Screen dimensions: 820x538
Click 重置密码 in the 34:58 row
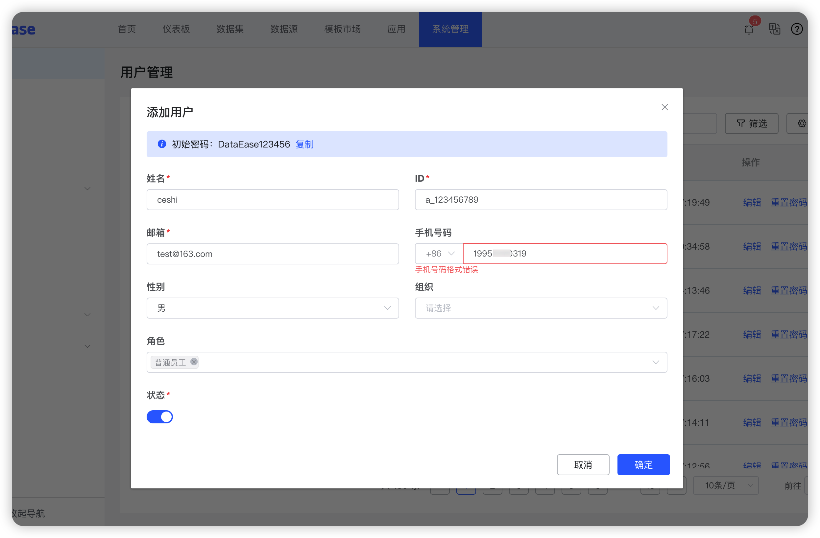tap(789, 246)
